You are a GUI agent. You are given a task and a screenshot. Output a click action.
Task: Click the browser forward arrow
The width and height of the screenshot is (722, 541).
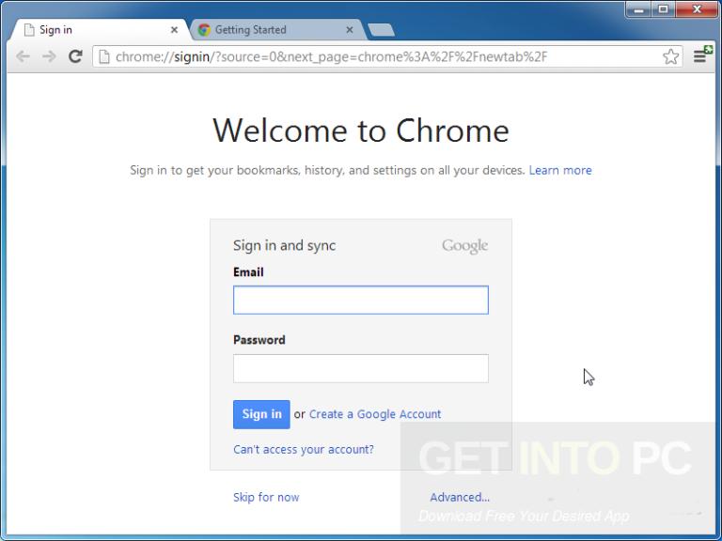49,56
